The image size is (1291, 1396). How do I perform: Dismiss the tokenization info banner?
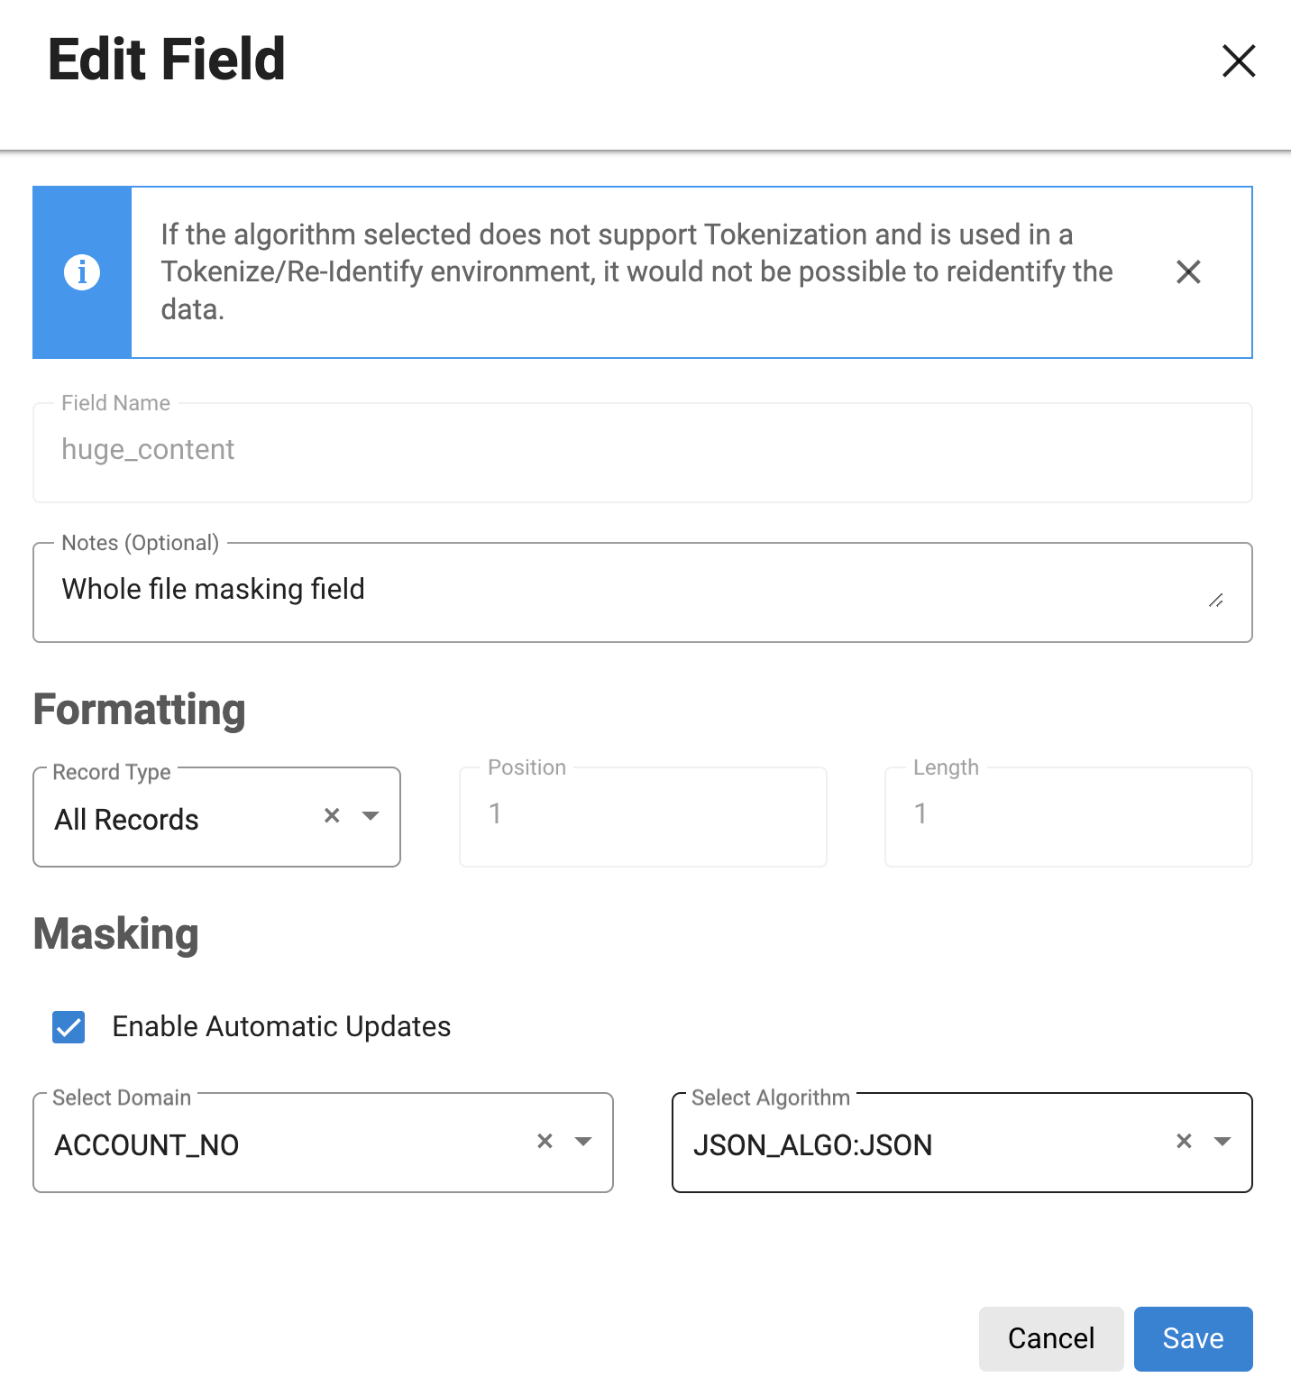click(x=1188, y=271)
